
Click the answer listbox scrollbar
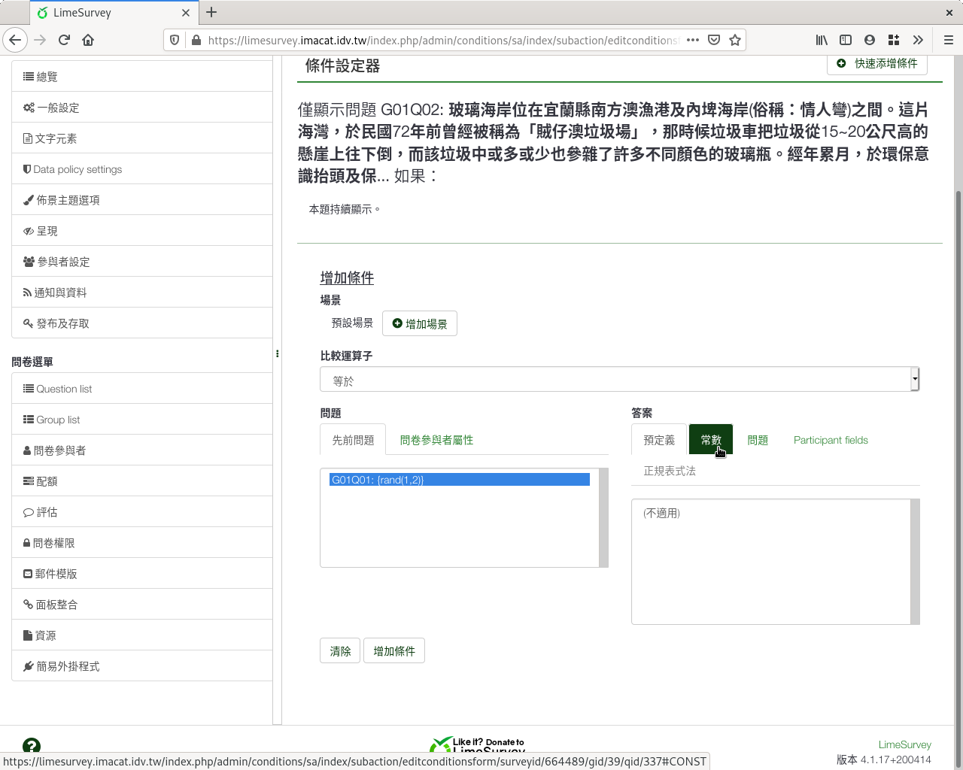point(915,562)
